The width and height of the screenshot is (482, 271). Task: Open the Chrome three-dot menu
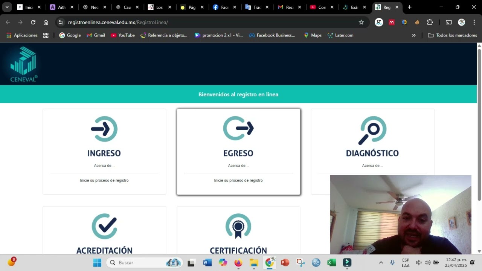click(x=474, y=22)
